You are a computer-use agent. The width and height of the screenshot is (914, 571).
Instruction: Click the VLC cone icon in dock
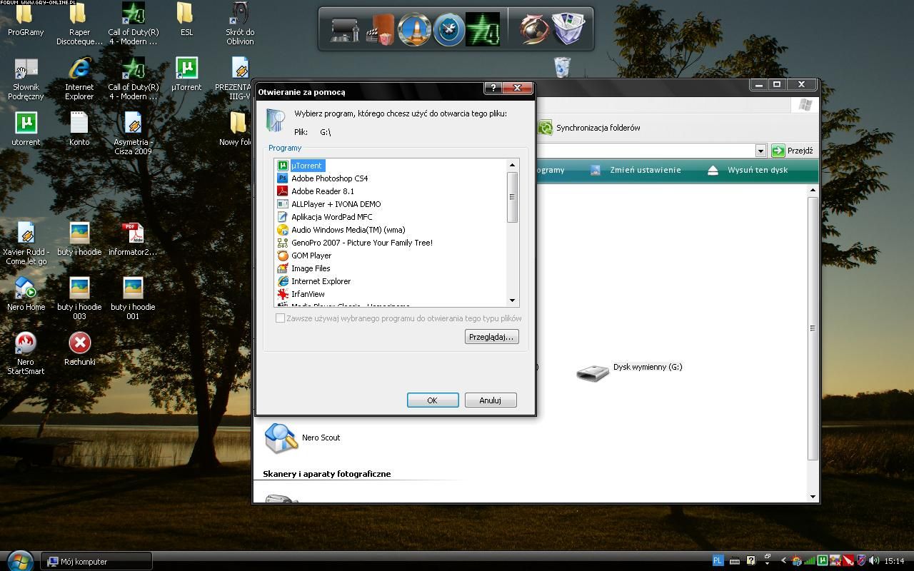click(x=414, y=30)
